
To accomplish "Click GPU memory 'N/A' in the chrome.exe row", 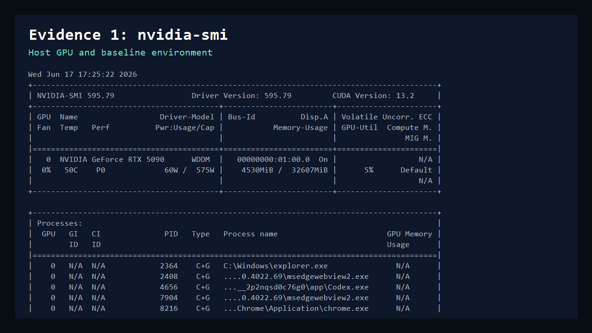I will (403, 308).
